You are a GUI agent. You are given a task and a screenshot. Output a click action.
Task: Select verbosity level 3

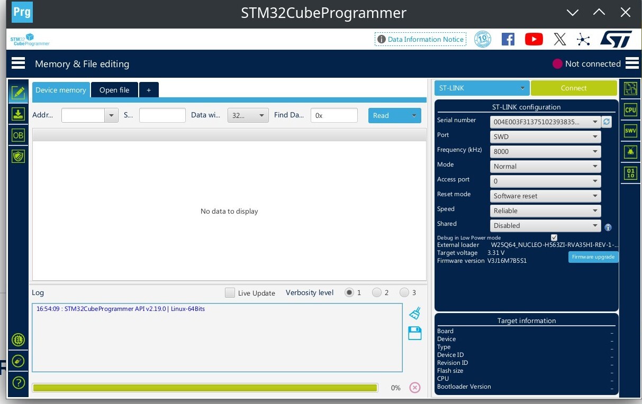[x=405, y=292]
